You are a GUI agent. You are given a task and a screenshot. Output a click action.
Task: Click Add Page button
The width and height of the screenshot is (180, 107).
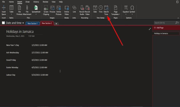pyautogui.click(x=159, y=28)
